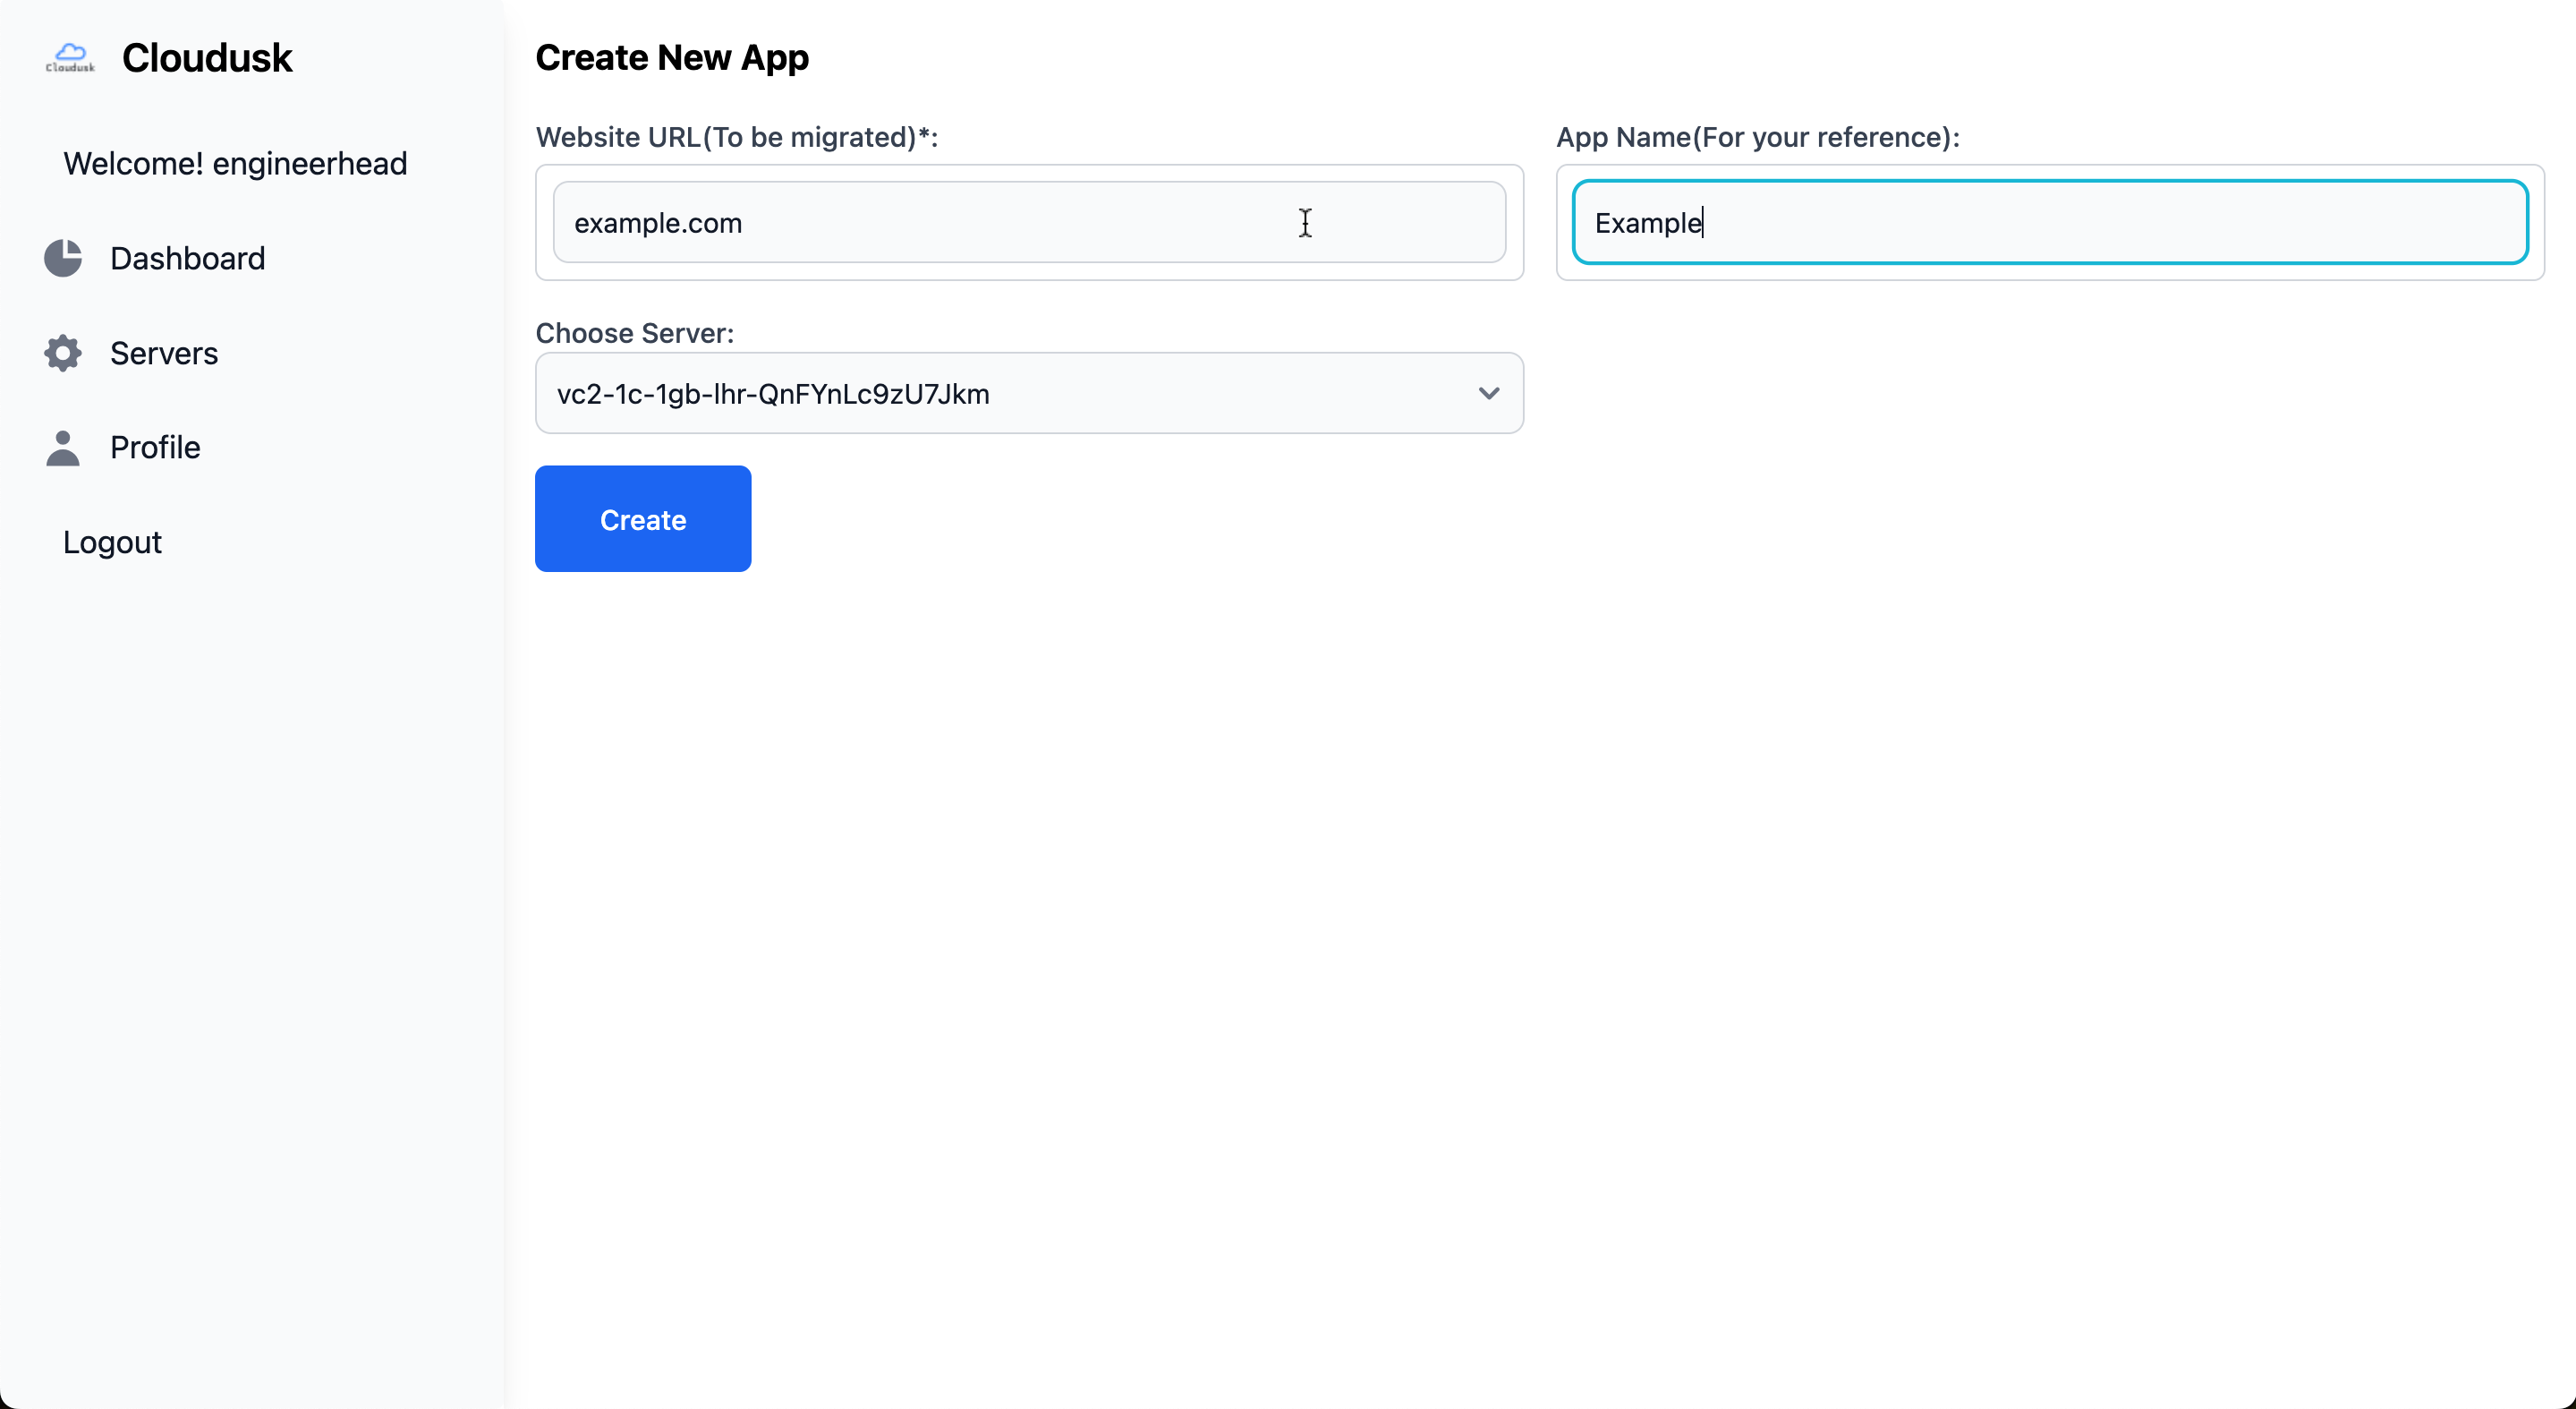Select server vc2-1c-1gb-lhr in the dropdown
The width and height of the screenshot is (2576, 1409).
click(773, 393)
